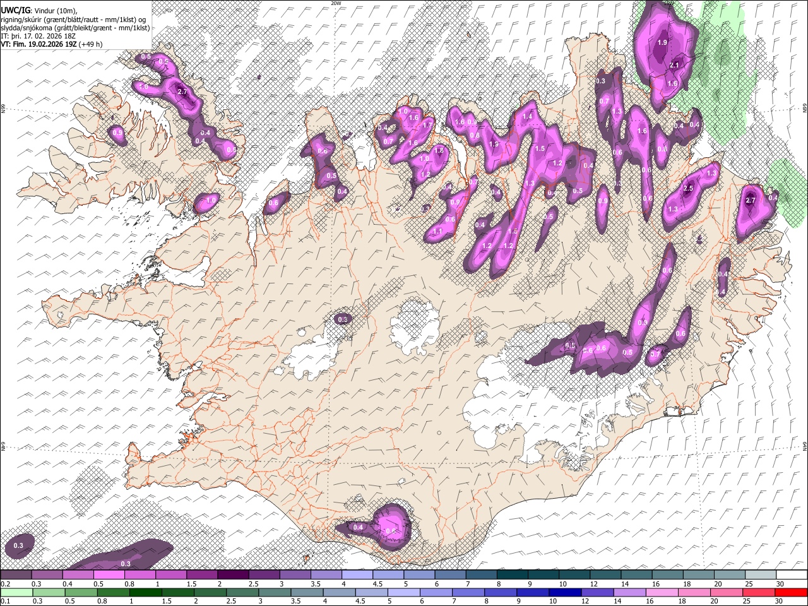Click the 'IT: þri. 17. 02. 2026 18Z' line
This screenshot has width=808, height=606.
pyautogui.click(x=39, y=36)
